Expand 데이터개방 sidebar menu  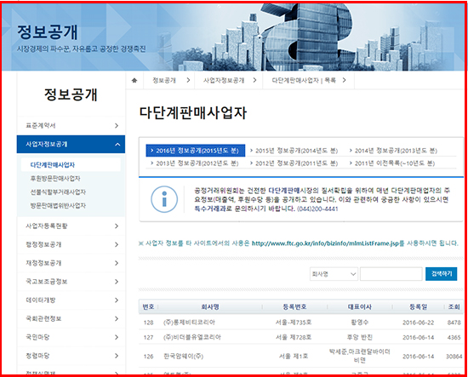pos(71,300)
